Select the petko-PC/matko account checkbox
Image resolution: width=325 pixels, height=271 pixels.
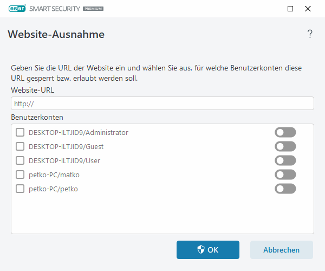point(20,175)
